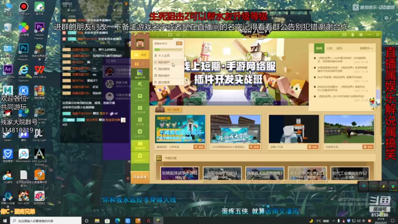
Task: Click the moon icon in floating toolbar
Action: click(x=383, y=186)
